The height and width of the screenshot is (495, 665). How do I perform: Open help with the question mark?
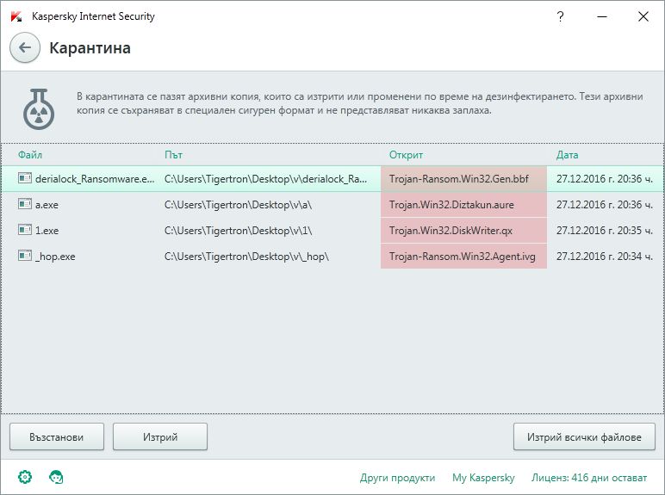tap(560, 16)
